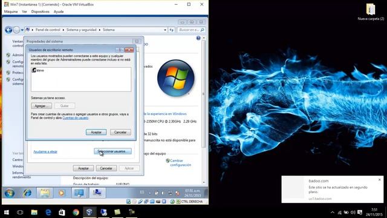The image size is (387, 218).
Task: Confirm with Aceptar in remote users dialog
Action: pos(96,132)
